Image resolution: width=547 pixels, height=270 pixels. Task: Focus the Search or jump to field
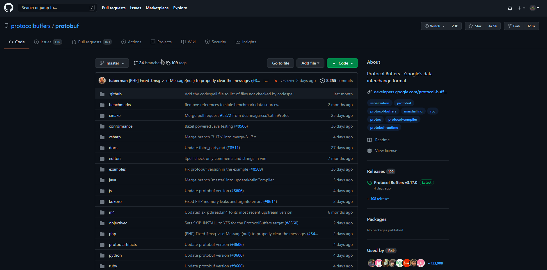point(57,8)
